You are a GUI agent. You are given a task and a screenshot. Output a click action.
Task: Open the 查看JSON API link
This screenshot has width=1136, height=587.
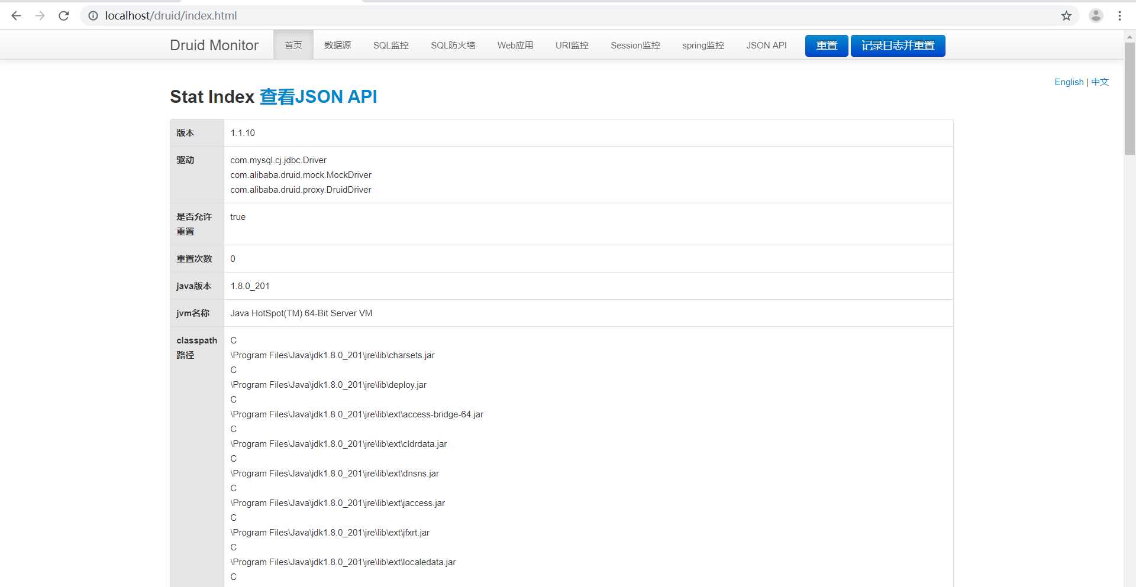click(318, 97)
